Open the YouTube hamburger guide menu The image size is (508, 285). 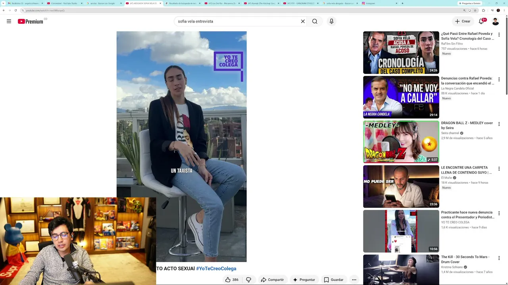coord(9,21)
